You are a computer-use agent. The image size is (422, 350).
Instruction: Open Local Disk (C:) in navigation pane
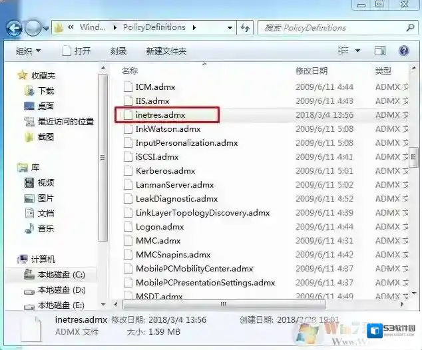[61, 274]
